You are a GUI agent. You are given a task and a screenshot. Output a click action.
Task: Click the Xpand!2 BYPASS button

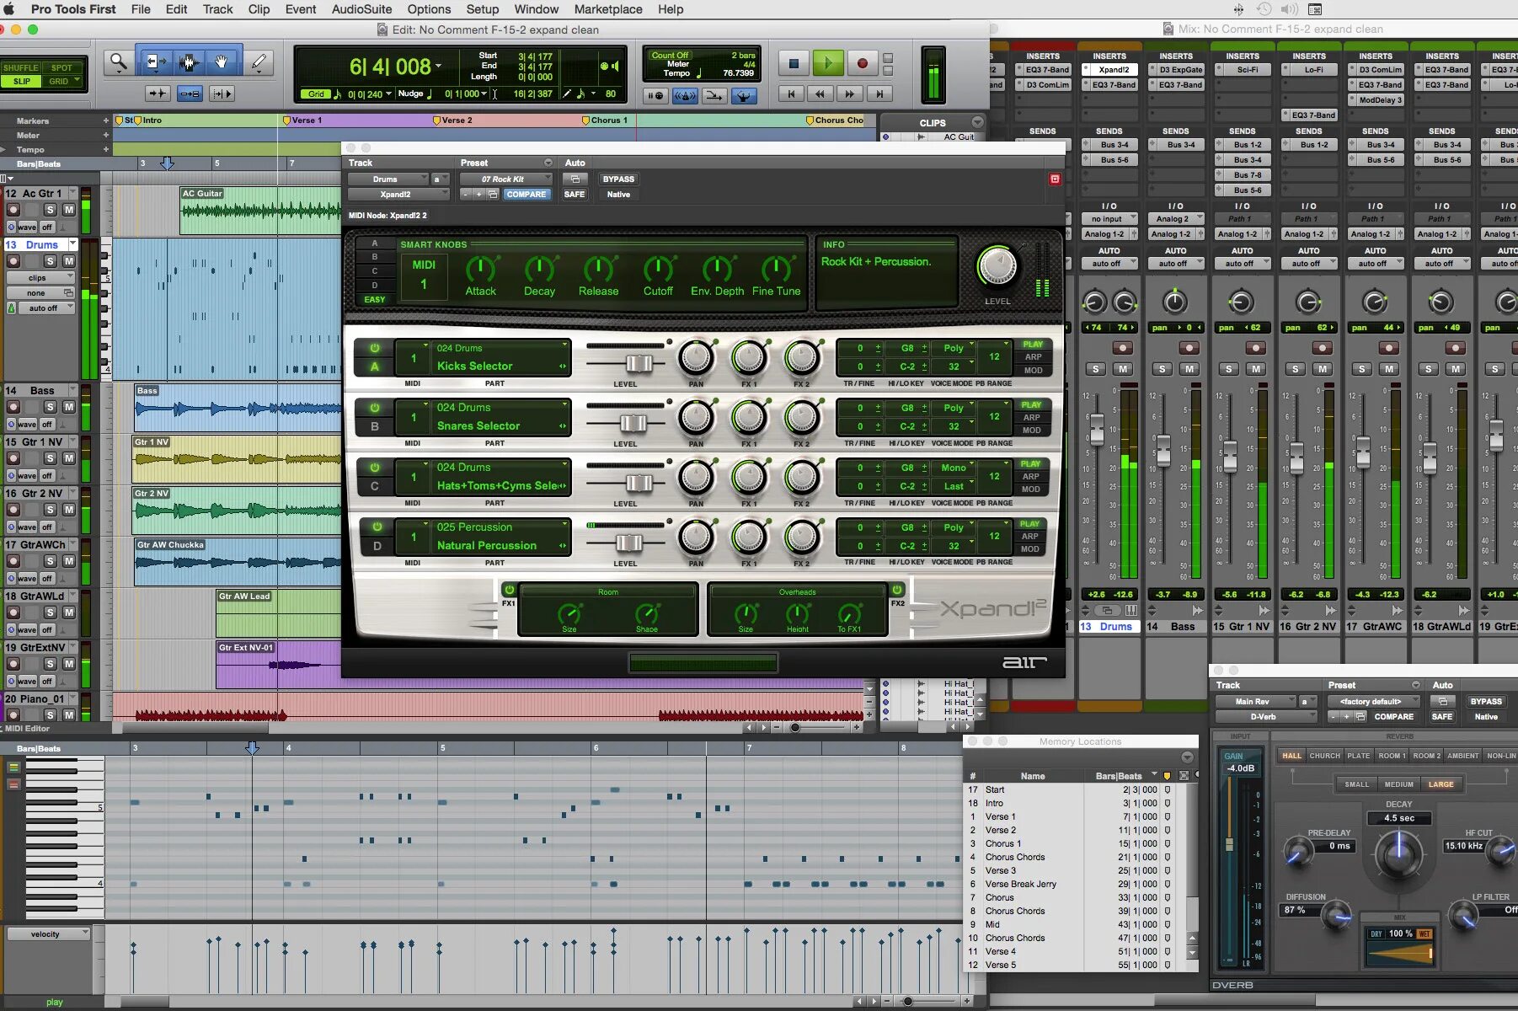pyautogui.click(x=618, y=179)
